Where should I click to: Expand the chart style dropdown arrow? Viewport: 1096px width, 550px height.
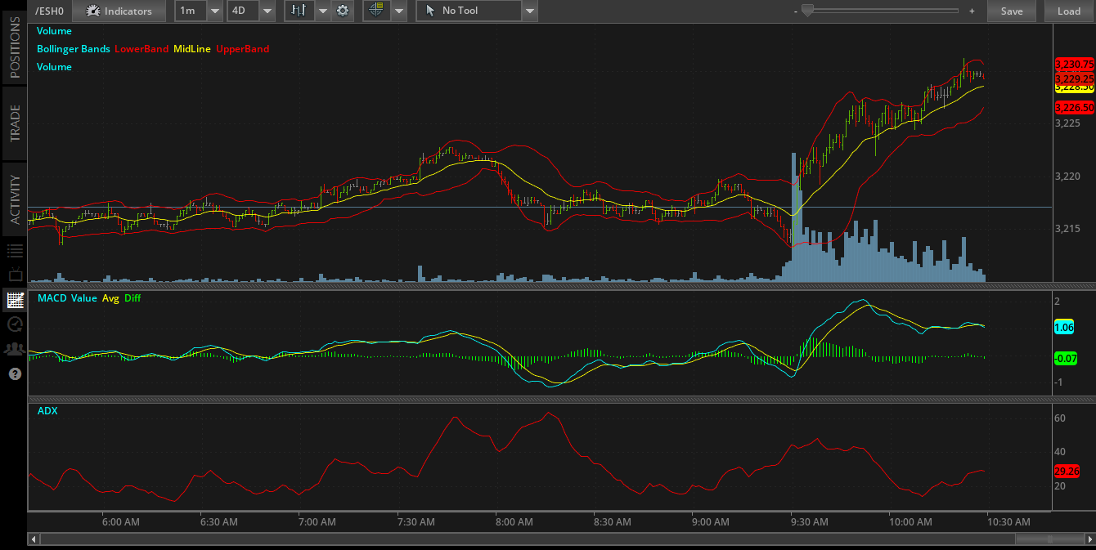coord(322,11)
